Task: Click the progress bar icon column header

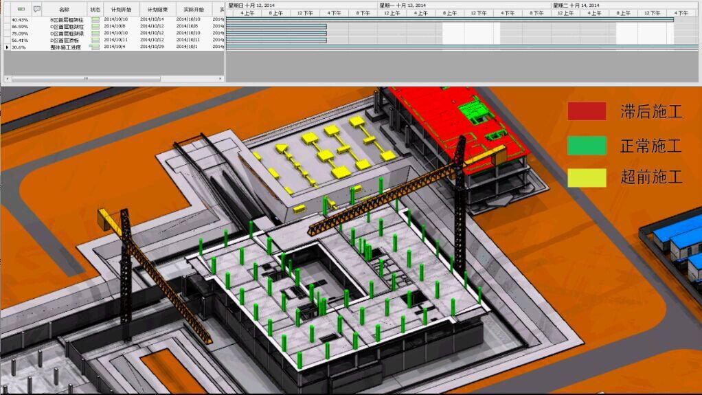Action: click(21, 9)
